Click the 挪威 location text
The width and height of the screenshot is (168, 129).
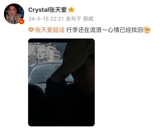(x=88, y=19)
